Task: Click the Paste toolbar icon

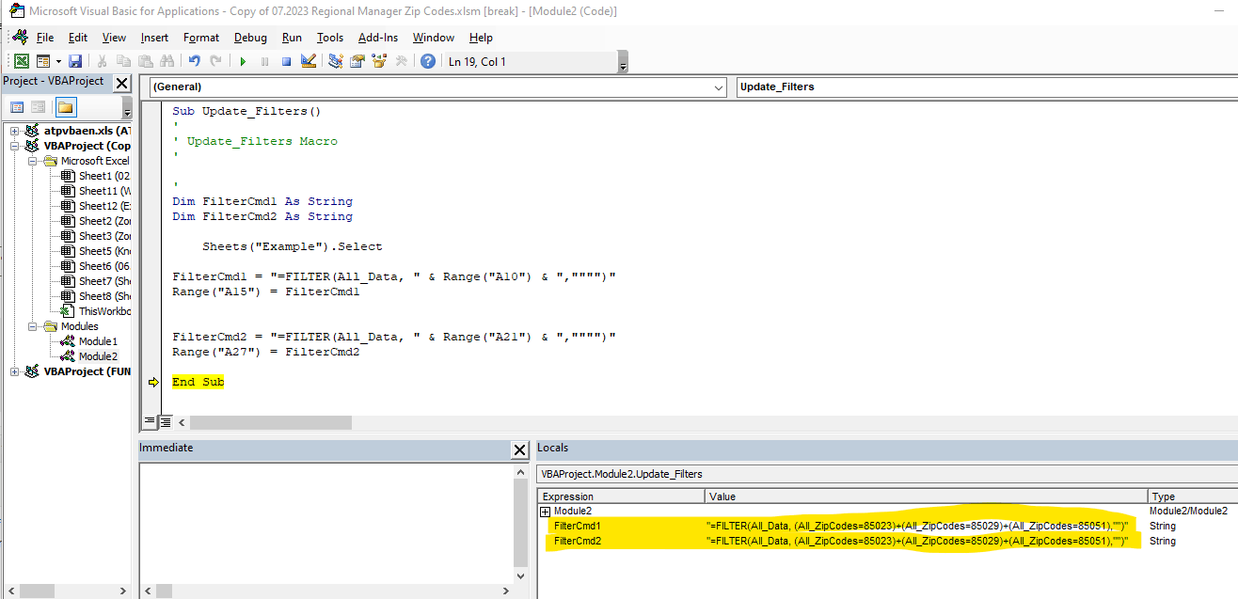Action: 146,61
